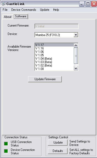The height and width of the screenshot is (158, 97).
Task: Click the green Device Connection Status indicator
Action: (6, 151)
